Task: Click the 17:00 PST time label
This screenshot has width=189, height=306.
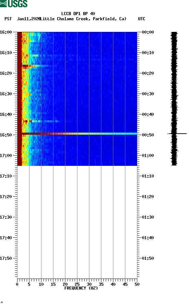Action: click(x=6, y=156)
